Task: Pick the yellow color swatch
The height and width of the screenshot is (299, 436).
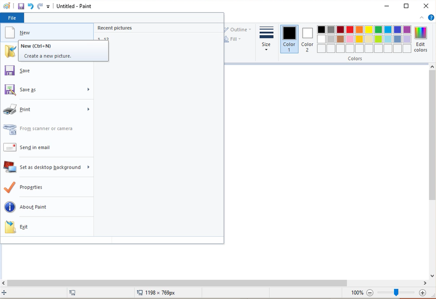Action: (369, 30)
